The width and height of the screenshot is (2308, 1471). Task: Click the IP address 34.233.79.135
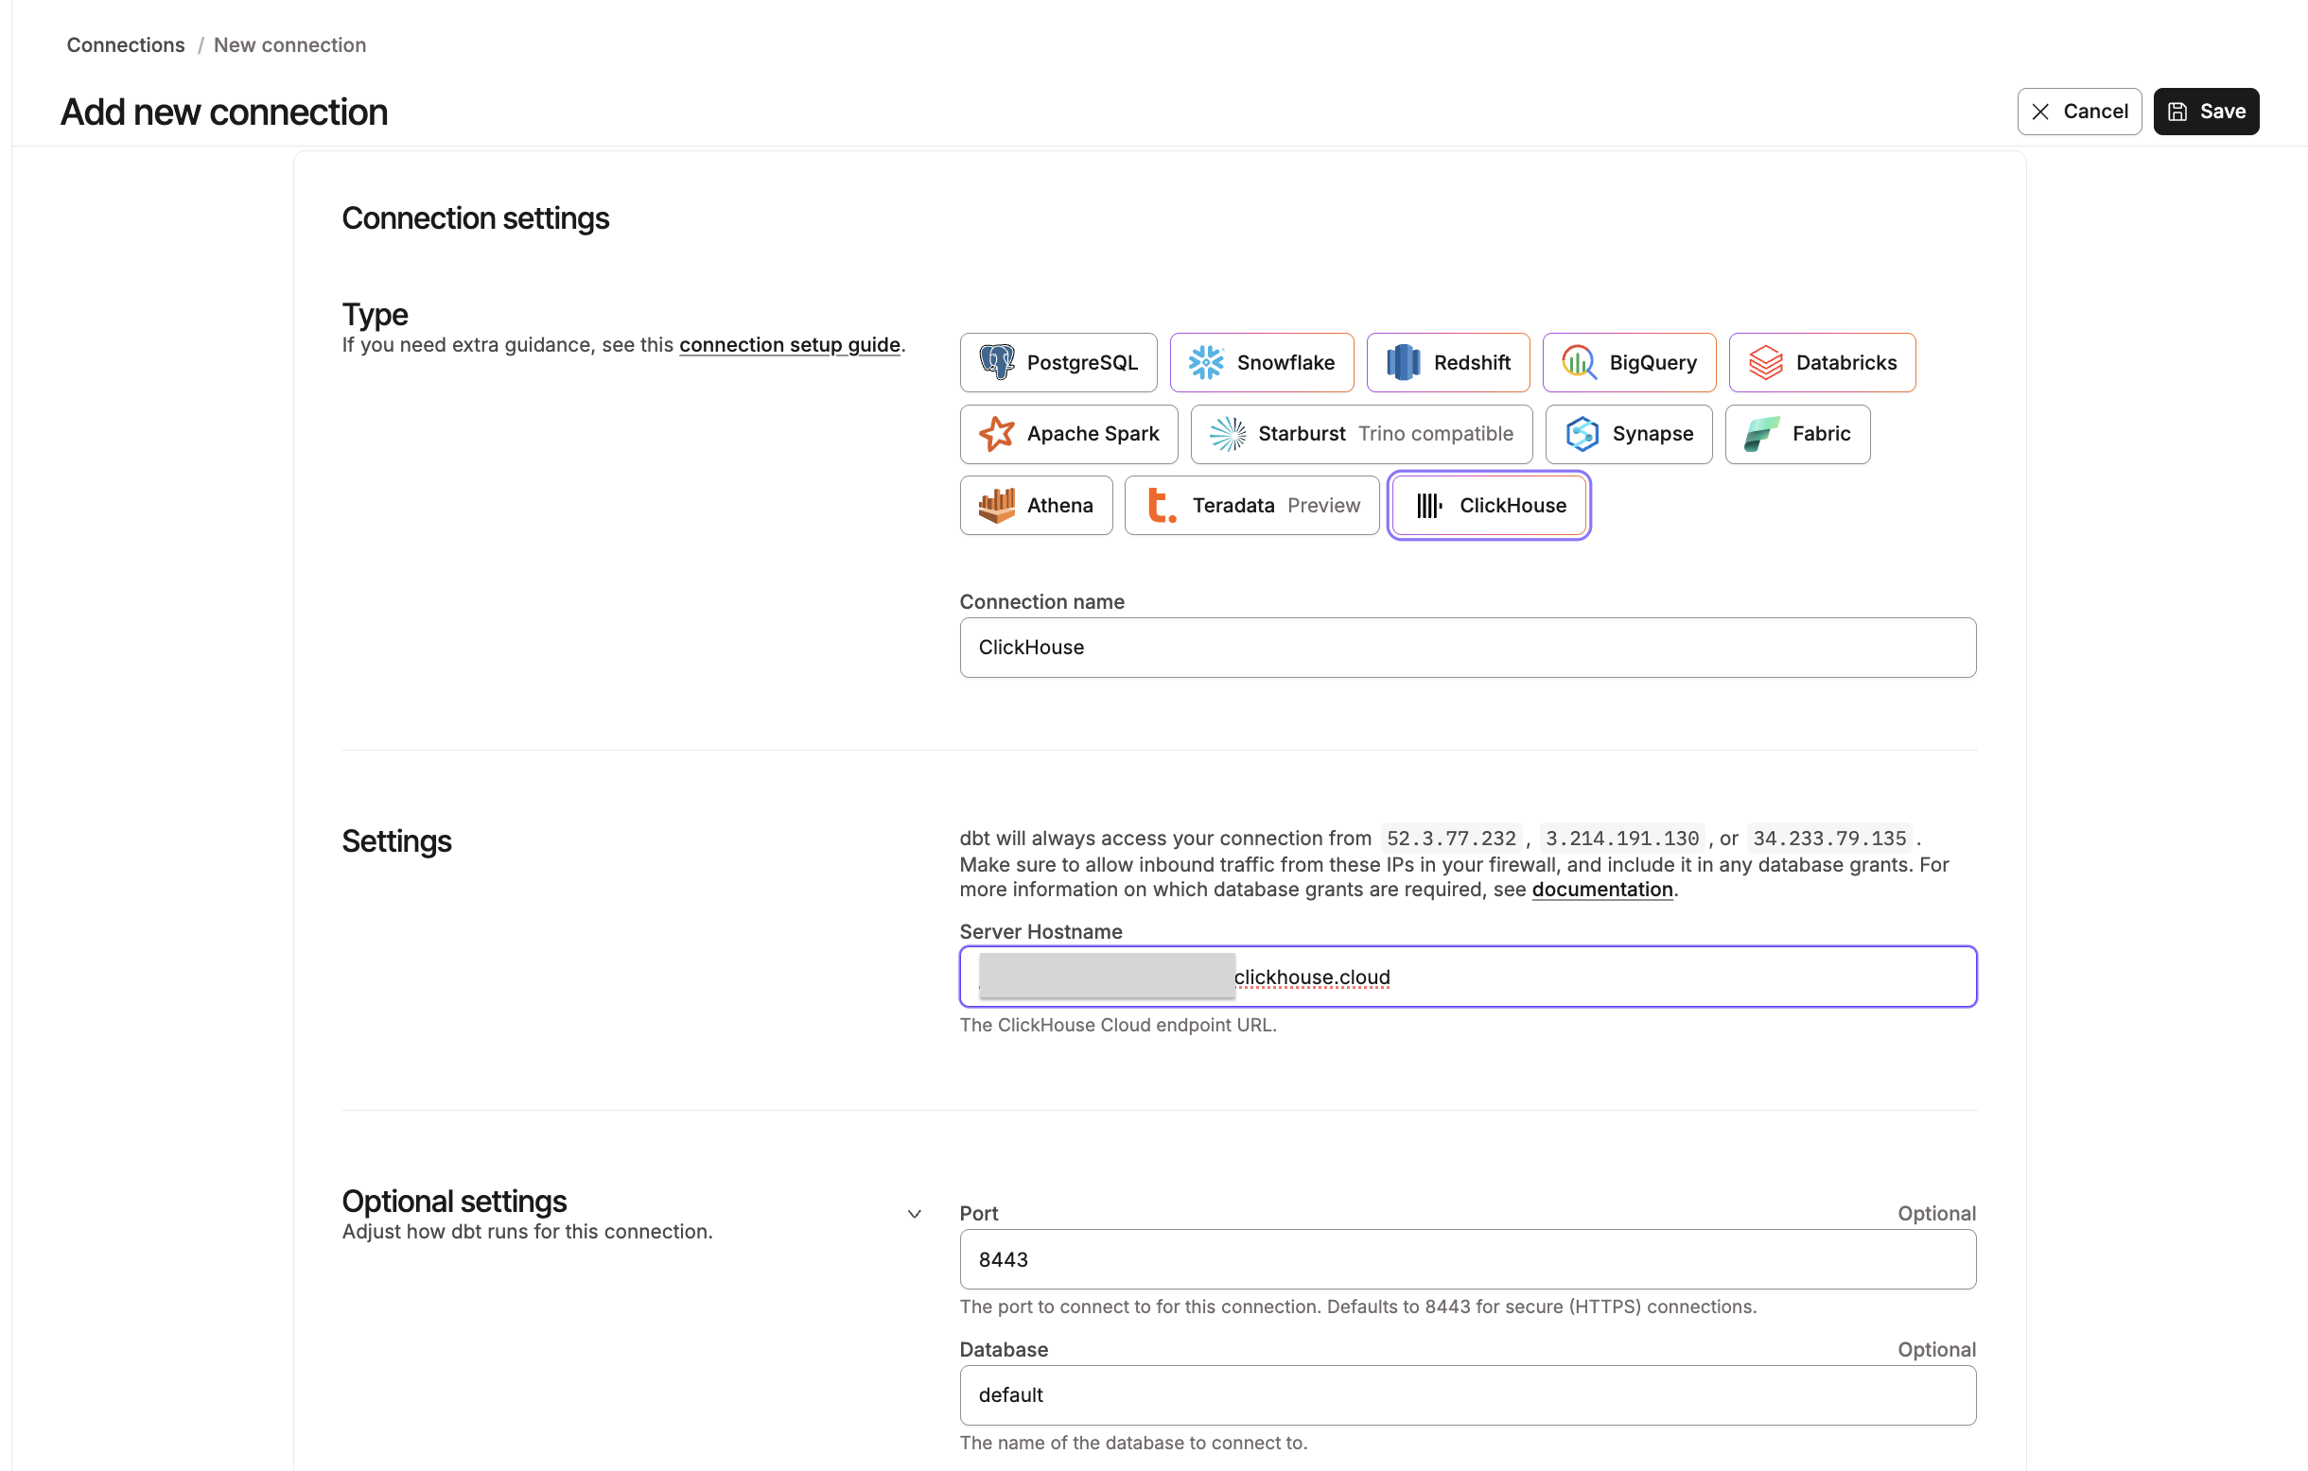1828,838
